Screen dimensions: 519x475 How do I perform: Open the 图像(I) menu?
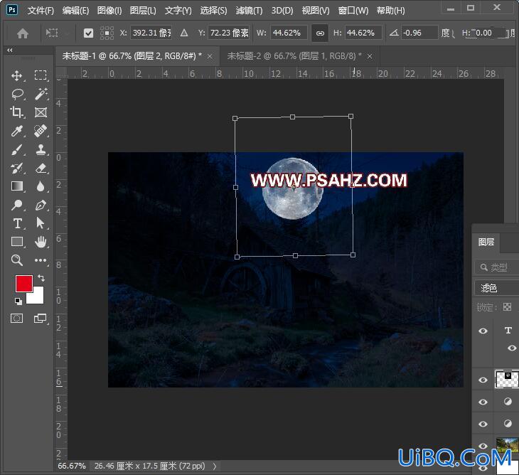[109, 11]
